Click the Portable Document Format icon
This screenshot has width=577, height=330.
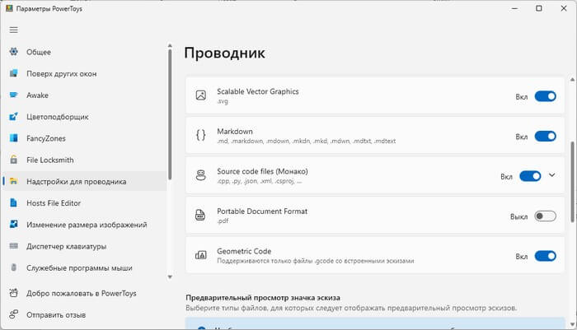point(200,215)
